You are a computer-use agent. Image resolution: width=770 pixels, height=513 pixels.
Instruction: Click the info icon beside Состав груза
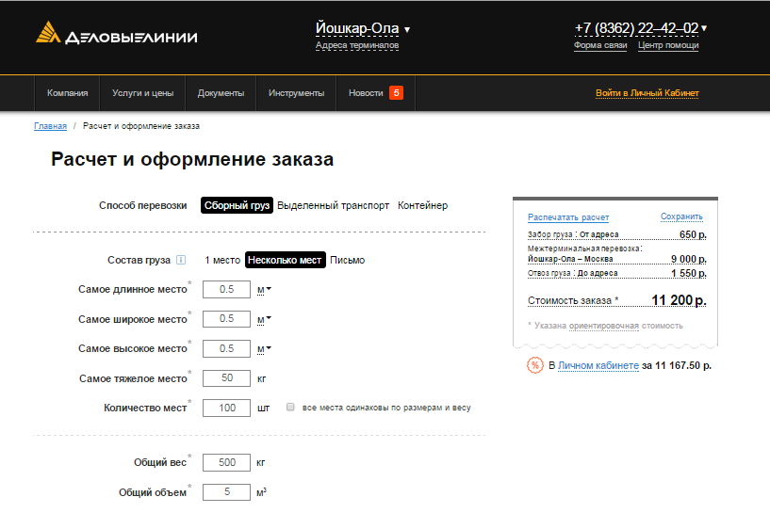point(181,261)
